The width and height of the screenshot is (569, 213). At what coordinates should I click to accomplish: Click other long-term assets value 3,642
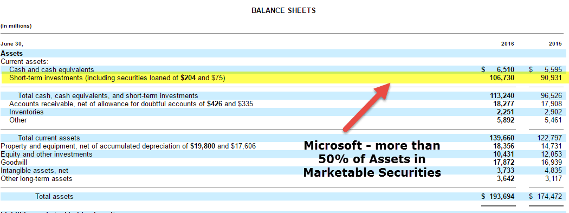coord(506,179)
